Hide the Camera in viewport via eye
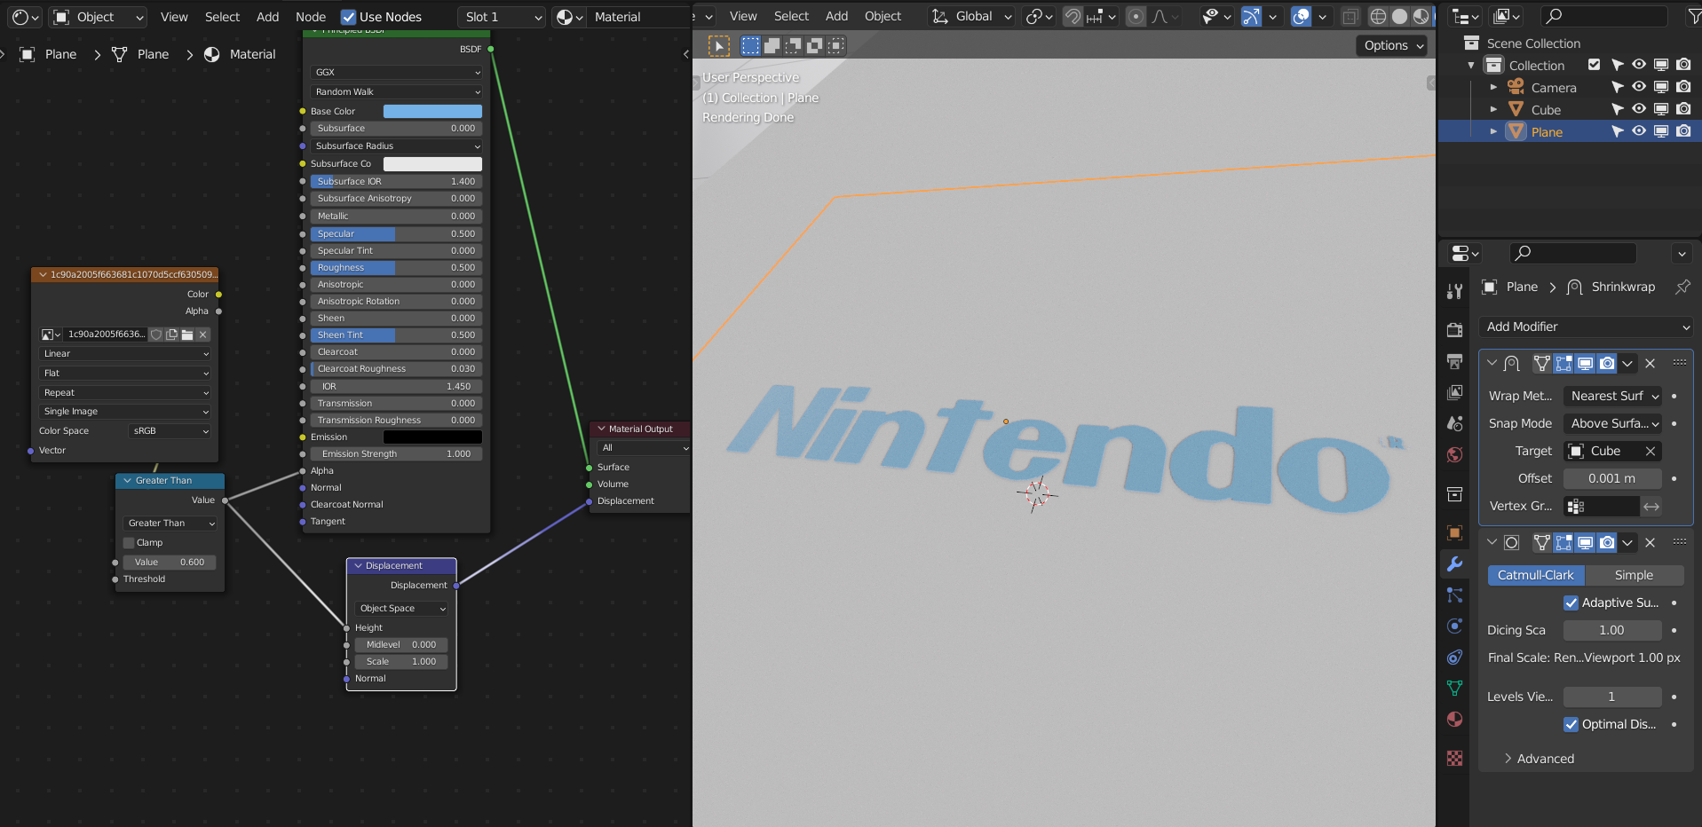Screen dimensions: 1702x827 coord(1639,87)
